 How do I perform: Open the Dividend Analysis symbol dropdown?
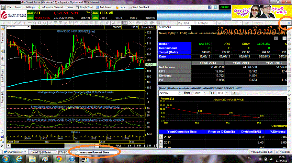click(180, 93)
